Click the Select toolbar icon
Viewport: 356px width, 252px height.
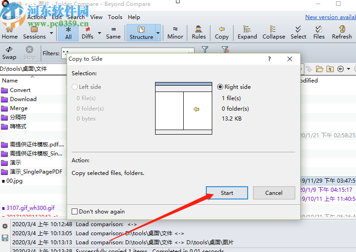[298, 33]
